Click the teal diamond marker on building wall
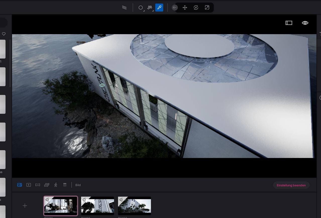 (102, 85)
